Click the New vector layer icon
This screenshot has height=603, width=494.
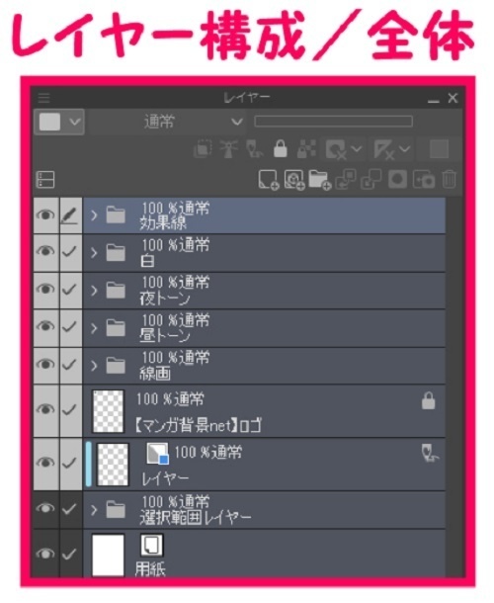(x=294, y=180)
